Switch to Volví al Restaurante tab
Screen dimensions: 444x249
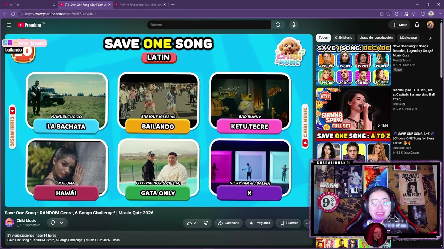[x=140, y=4]
